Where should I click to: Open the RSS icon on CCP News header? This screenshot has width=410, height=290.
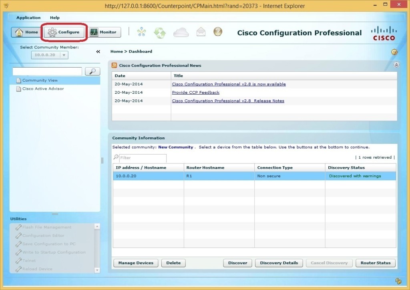point(115,65)
